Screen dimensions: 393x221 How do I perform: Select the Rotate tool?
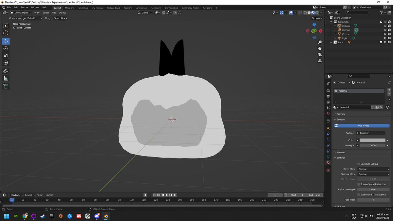click(x=6, y=48)
